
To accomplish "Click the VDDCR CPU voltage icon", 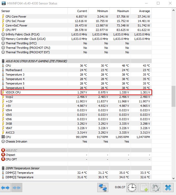I will coord(3,92).
